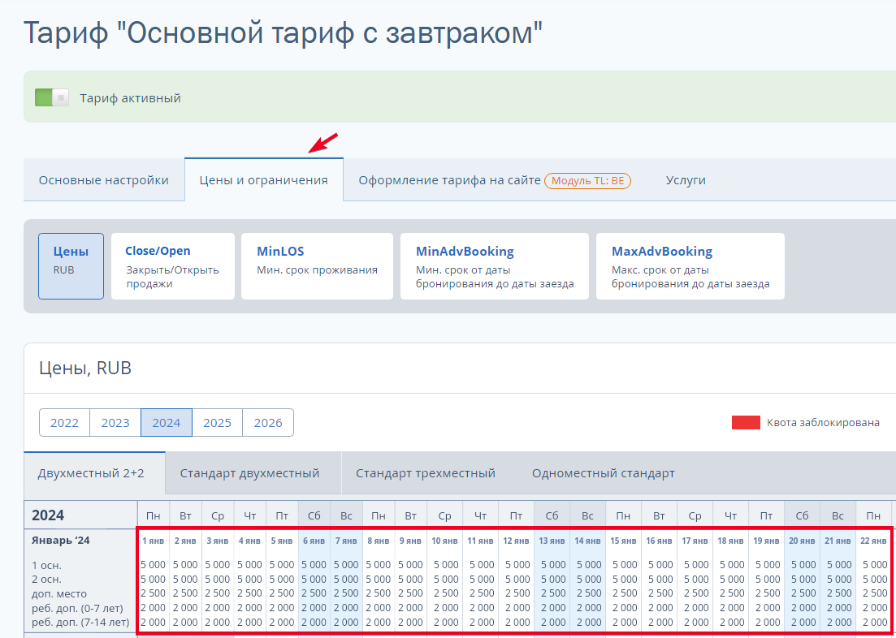Screen dimensions: 896x638
Task: Select the MinLOS restriction tile
Action: 317,266
